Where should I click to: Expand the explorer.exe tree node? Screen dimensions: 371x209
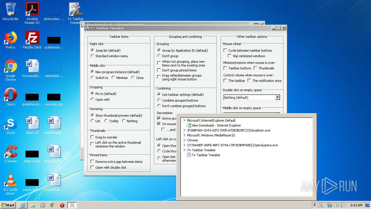point(184,130)
